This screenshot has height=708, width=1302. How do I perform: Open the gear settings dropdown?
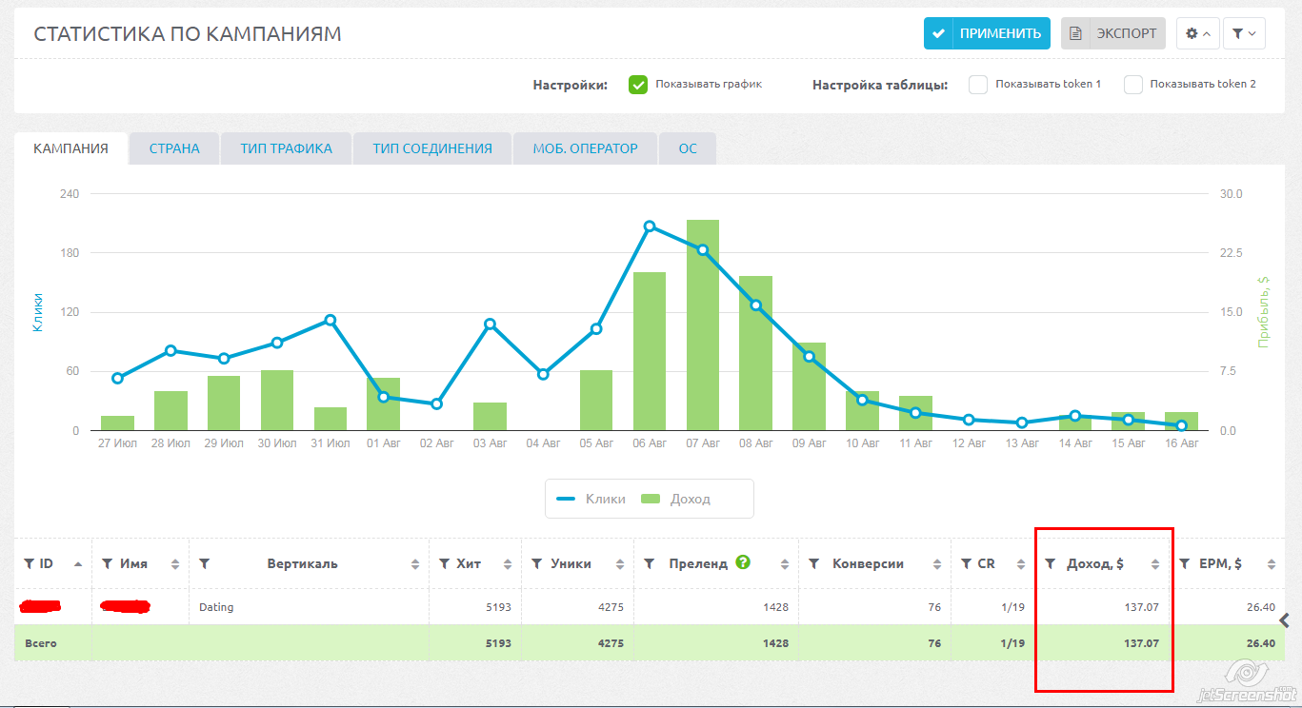(x=1197, y=33)
